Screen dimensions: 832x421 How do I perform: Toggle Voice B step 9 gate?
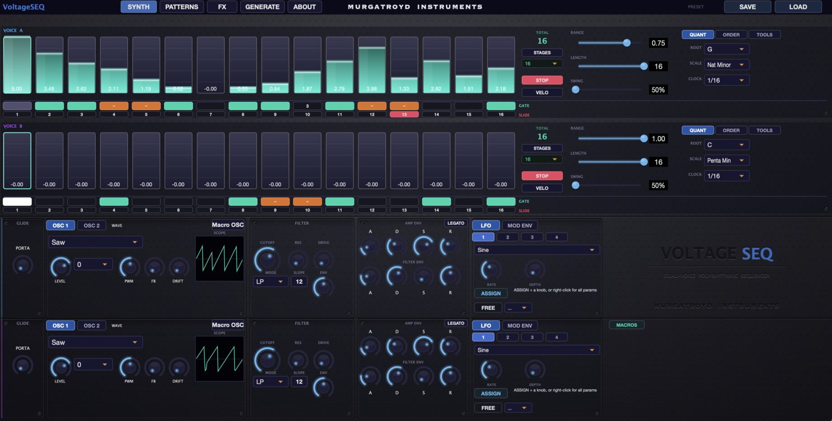pyautogui.click(x=275, y=202)
